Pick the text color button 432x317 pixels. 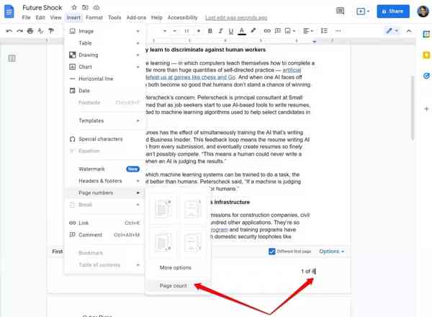[x=242, y=31]
